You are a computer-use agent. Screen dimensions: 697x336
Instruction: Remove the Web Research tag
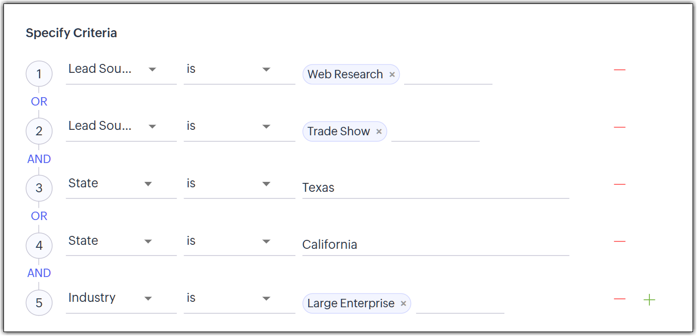[392, 75]
